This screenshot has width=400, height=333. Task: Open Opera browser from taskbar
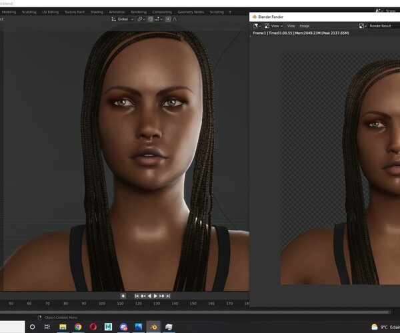(93, 326)
